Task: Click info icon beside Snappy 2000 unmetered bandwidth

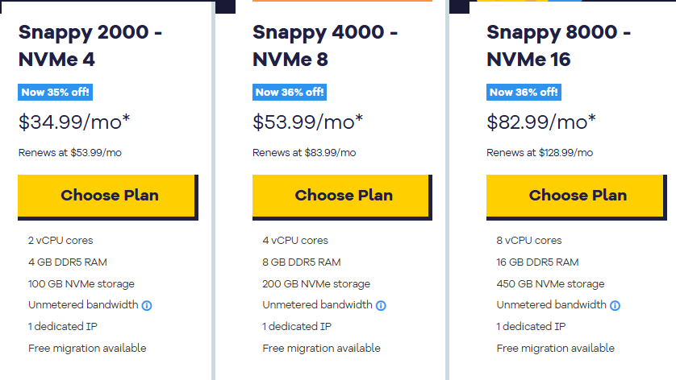Action: coord(147,306)
